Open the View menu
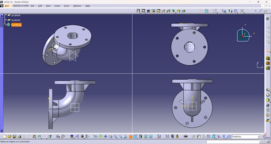271x144 pixels. (48, 6)
